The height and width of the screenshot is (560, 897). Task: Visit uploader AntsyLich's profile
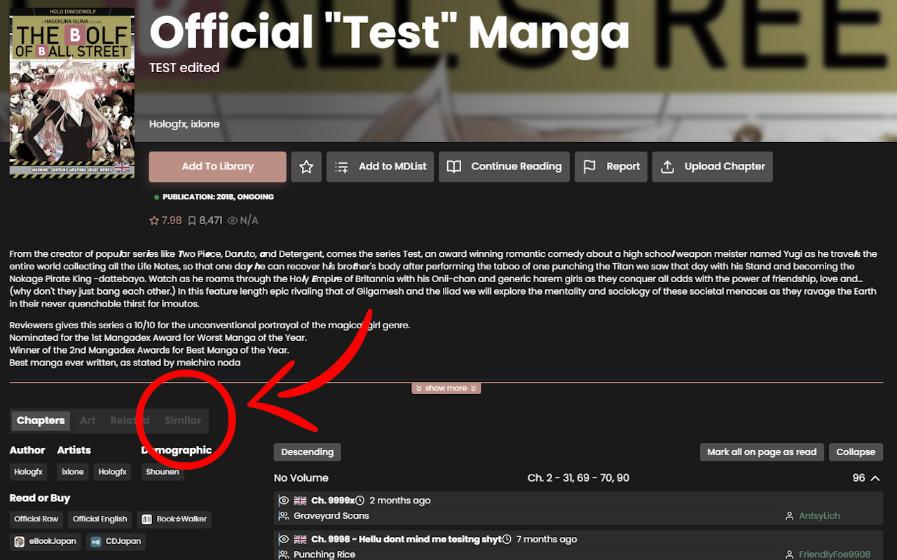(x=819, y=516)
